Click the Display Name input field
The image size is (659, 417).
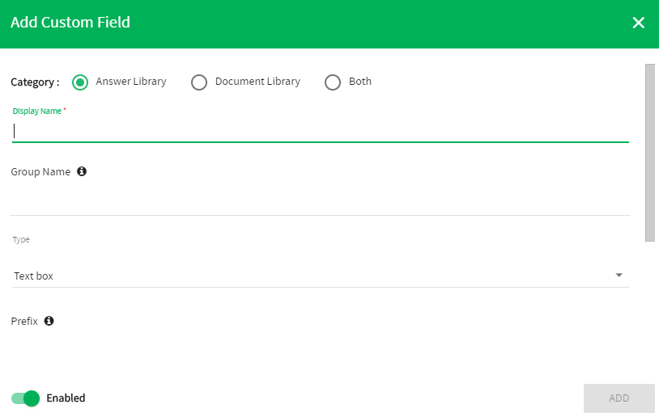point(321,131)
